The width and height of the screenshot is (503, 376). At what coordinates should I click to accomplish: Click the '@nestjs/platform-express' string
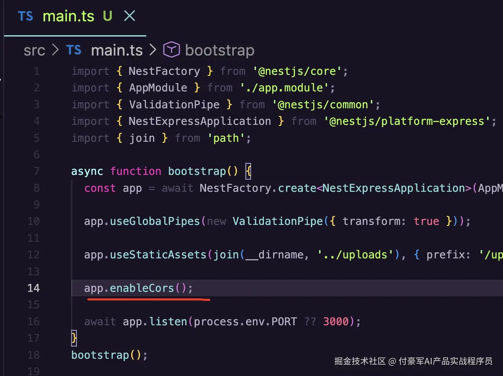(407, 121)
